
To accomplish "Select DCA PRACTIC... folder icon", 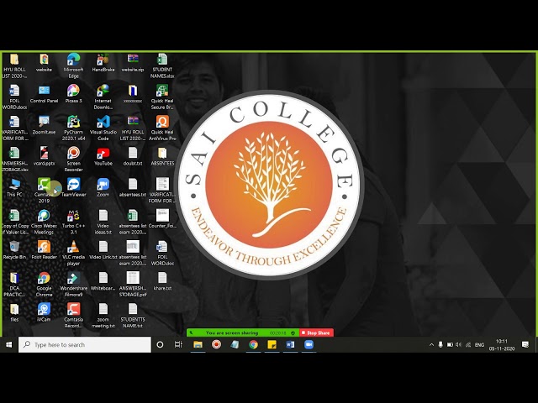I will (x=14, y=285).
